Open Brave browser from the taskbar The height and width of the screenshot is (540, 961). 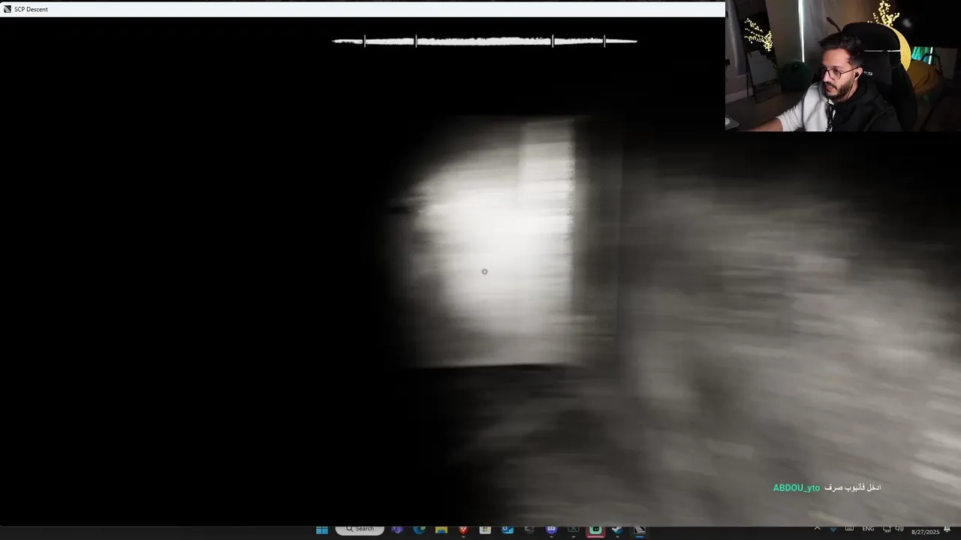463,529
